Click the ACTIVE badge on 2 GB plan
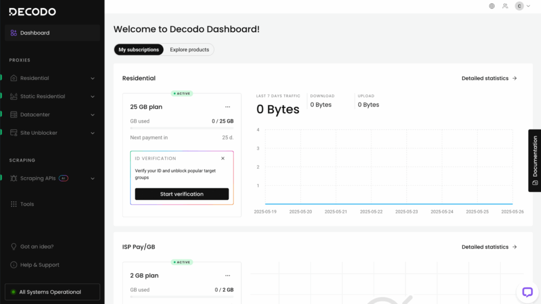 pos(182,262)
